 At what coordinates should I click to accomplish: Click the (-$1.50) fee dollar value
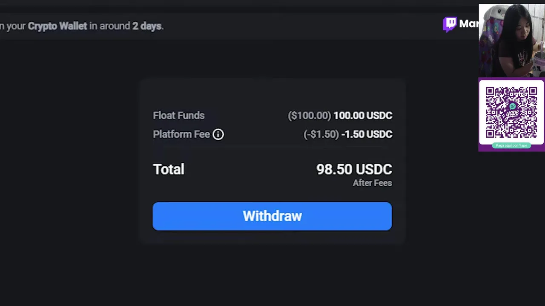click(x=321, y=134)
